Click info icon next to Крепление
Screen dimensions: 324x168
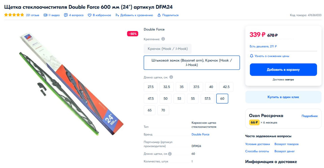[x=163, y=39]
